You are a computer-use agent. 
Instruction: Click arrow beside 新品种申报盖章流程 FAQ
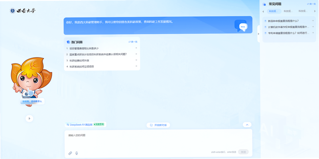[x=313, y=21]
